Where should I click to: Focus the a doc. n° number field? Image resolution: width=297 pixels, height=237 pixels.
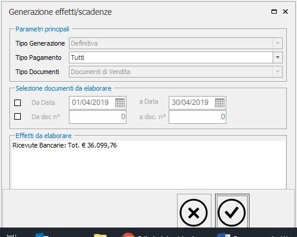pos(197,117)
